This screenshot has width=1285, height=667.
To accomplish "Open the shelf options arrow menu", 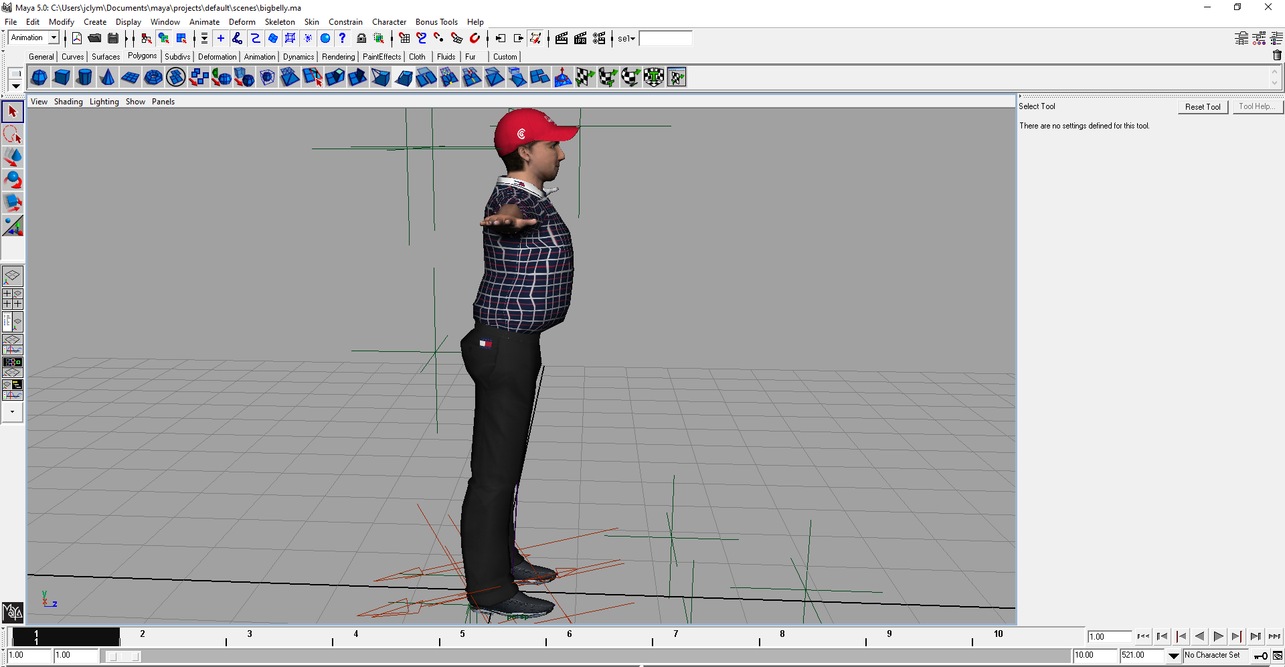I will 15,86.
